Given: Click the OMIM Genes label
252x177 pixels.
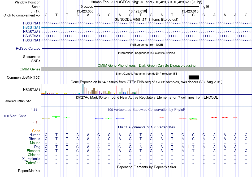Looking at the screenshot, I should tap(30, 69).
